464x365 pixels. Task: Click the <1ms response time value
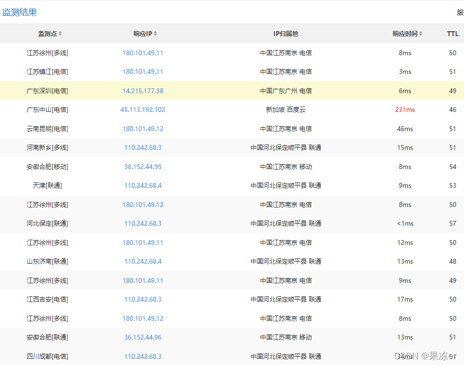tap(405, 223)
